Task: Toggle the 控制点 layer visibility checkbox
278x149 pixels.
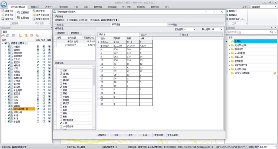Action: pyautogui.click(x=9, y=46)
